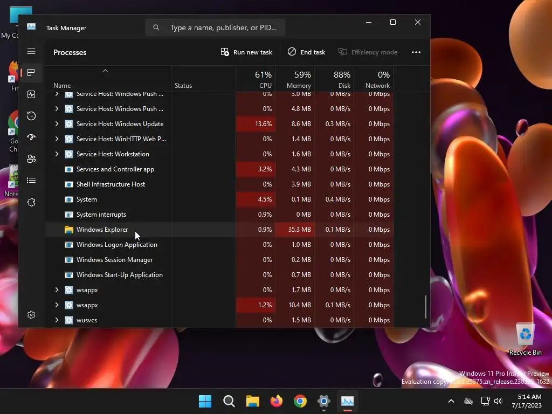The image size is (552, 414).
Task: Click the more options ellipsis button
Action: 416,52
